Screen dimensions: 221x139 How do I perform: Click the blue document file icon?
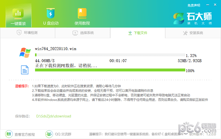(25, 70)
